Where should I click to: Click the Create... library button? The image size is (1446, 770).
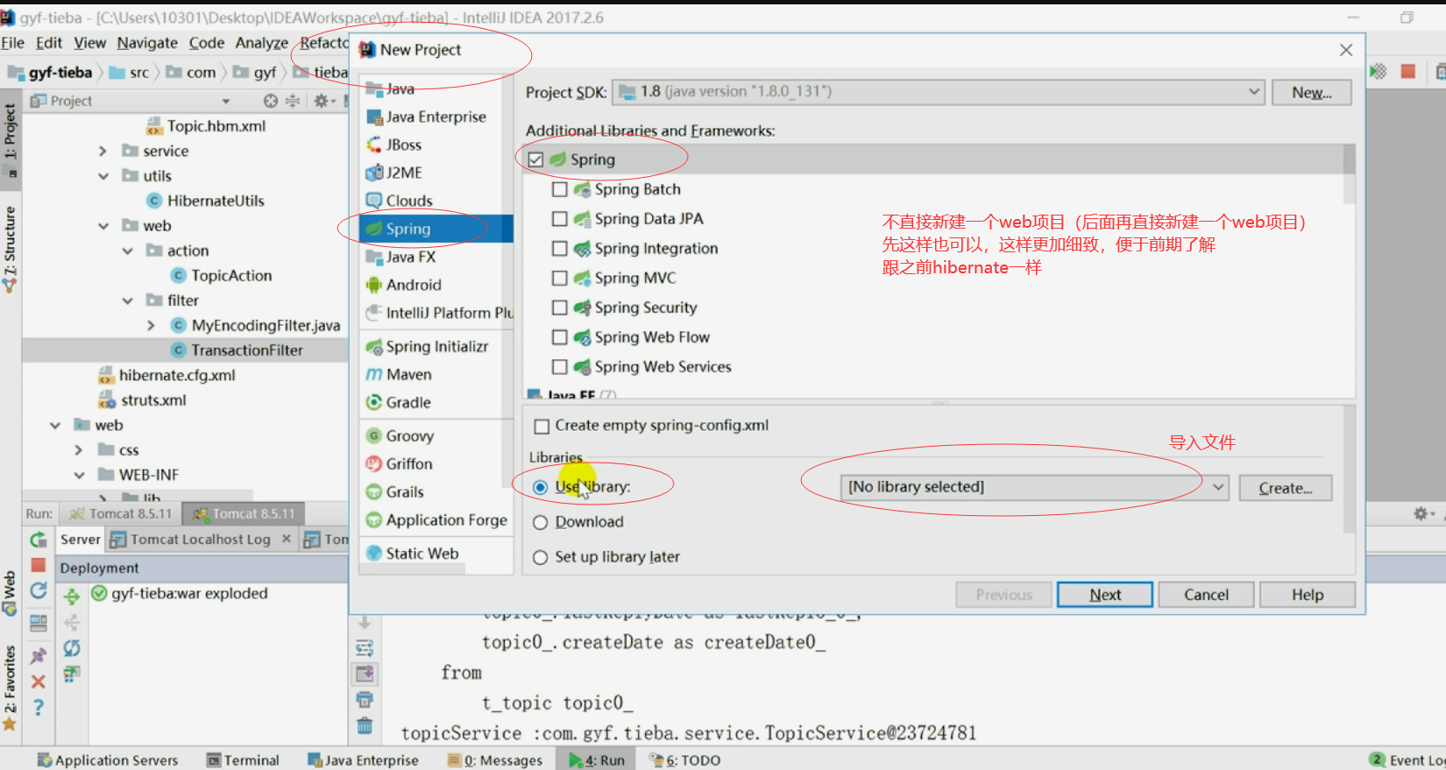(x=1286, y=488)
